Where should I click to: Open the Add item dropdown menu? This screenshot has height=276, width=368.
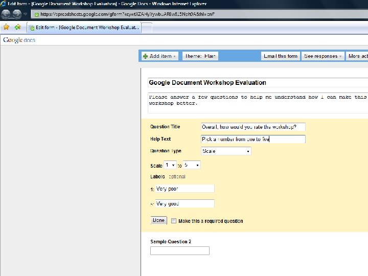159,56
